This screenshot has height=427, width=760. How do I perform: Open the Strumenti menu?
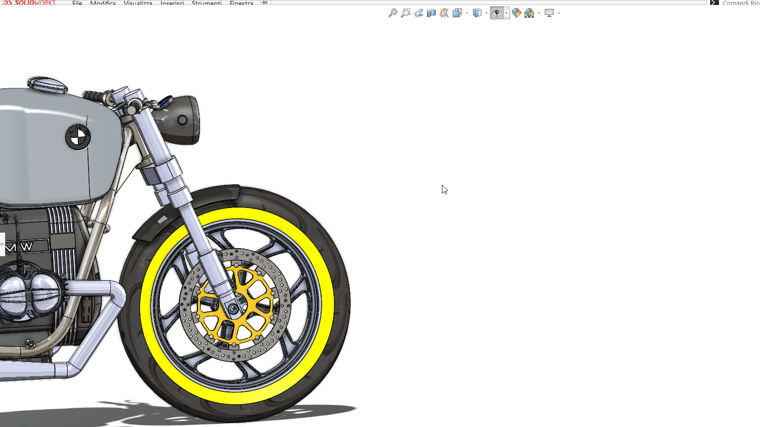point(207,3)
